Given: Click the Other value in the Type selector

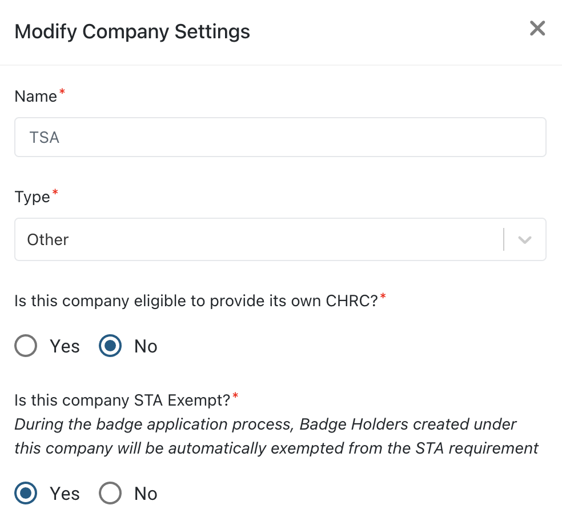Looking at the screenshot, I should click(x=47, y=239).
